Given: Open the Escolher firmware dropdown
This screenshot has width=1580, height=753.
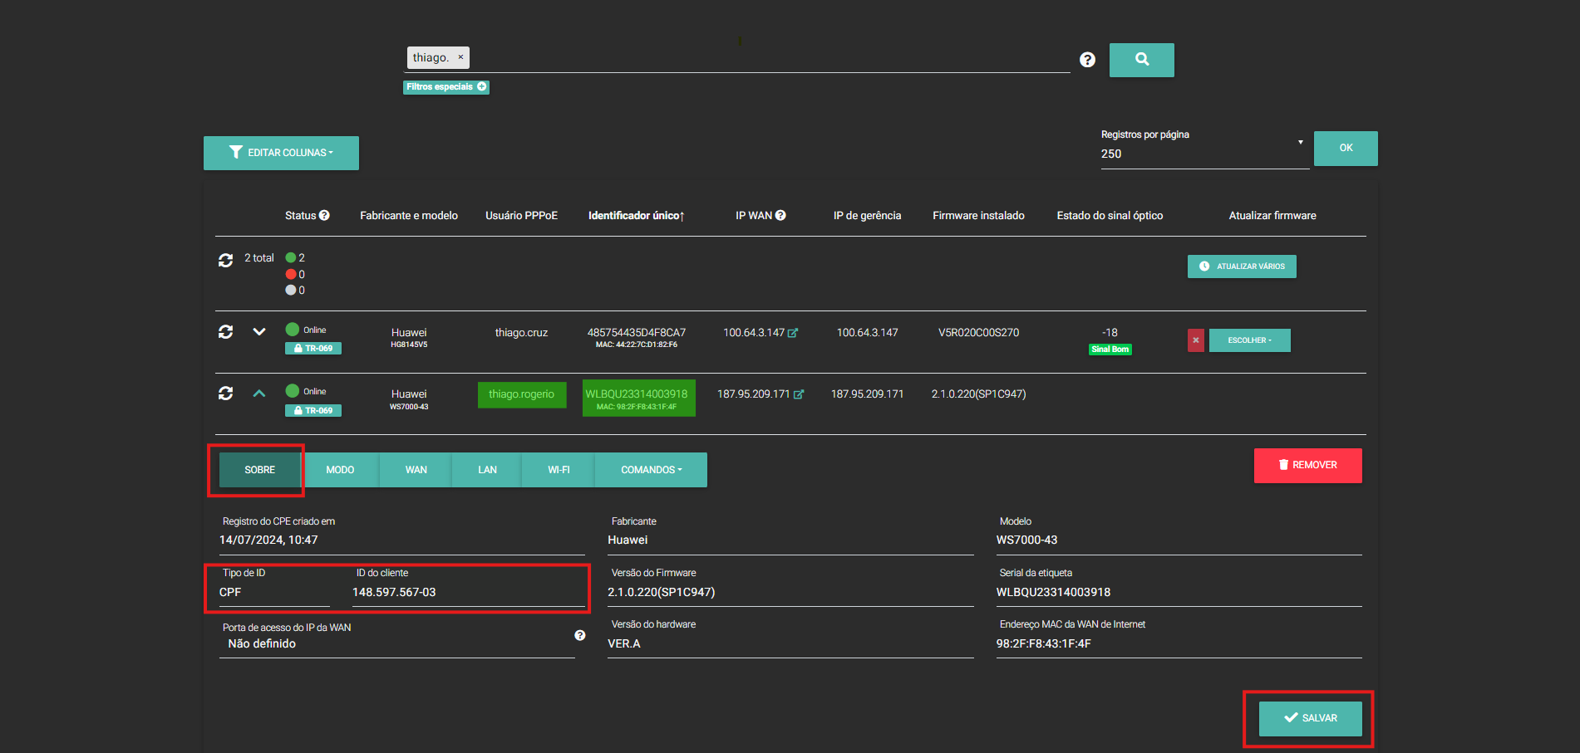Looking at the screenshot, I should [x=1249, y=340].
